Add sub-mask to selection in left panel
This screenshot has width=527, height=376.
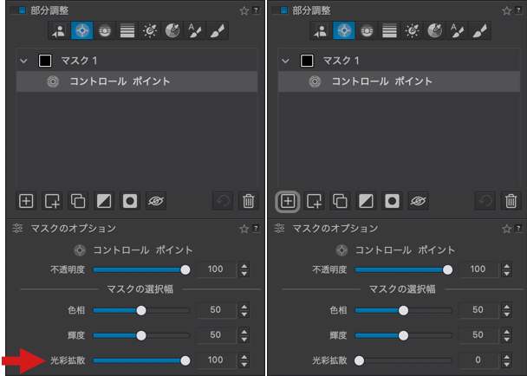coord(52,201)
